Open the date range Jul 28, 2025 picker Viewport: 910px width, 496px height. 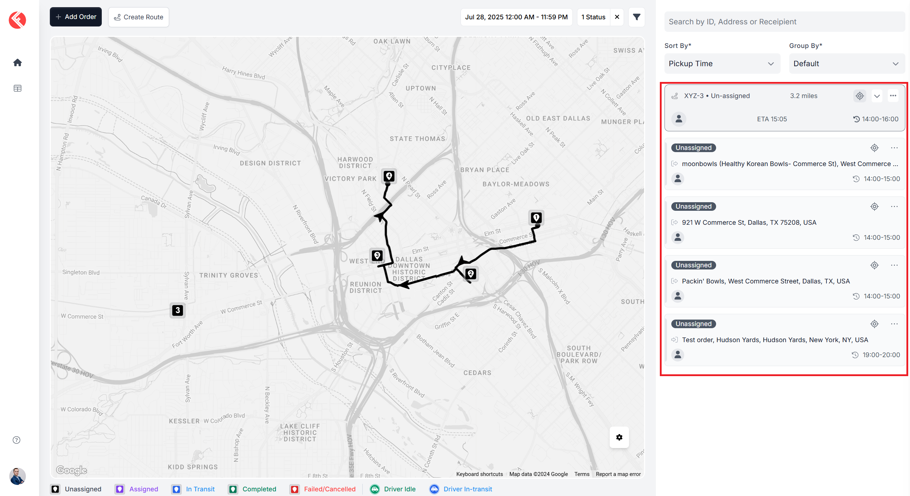tap(516, 17)
